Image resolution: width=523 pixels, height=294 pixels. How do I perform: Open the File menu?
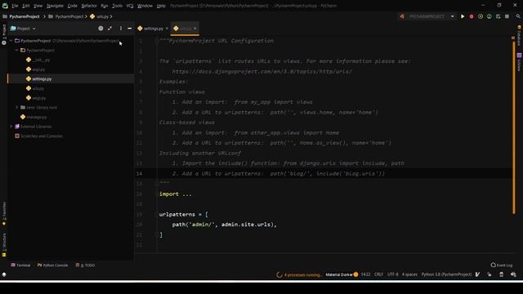[15, 6]
